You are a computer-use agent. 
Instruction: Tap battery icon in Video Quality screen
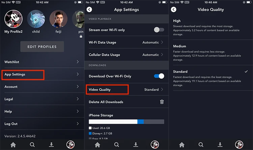pos(249,2)
